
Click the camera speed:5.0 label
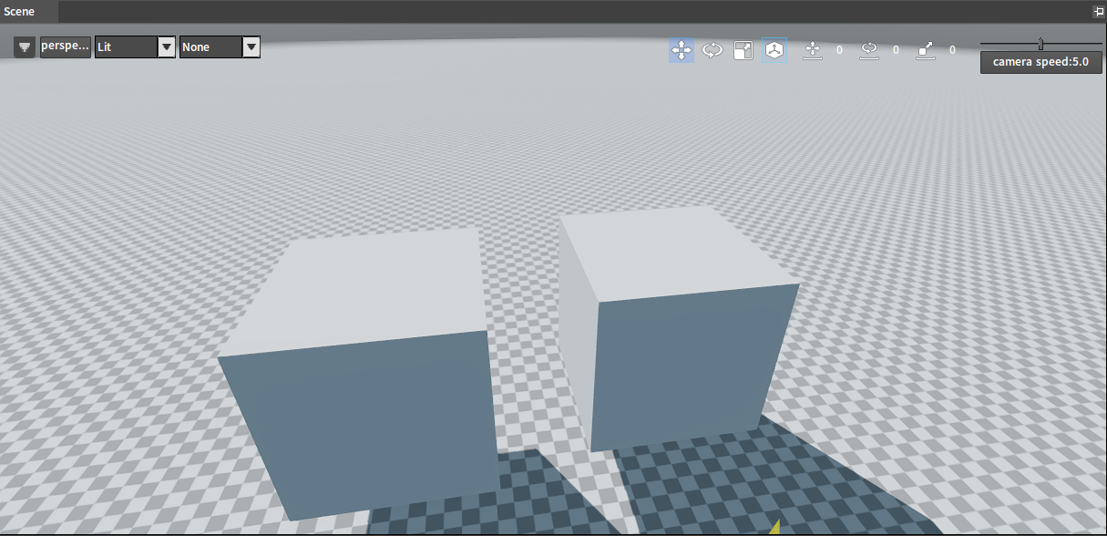[1041, 63]
